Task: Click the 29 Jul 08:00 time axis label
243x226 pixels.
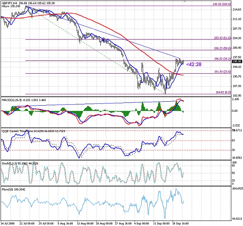Action: click(46, 224)
